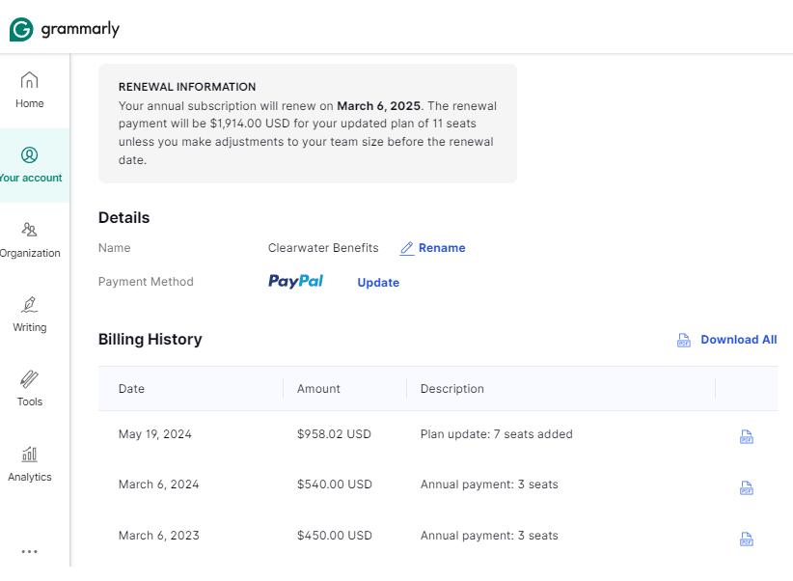Click the PDF icon beside Download All
This screenshot has height=581, width=793.
pos(684,340)
